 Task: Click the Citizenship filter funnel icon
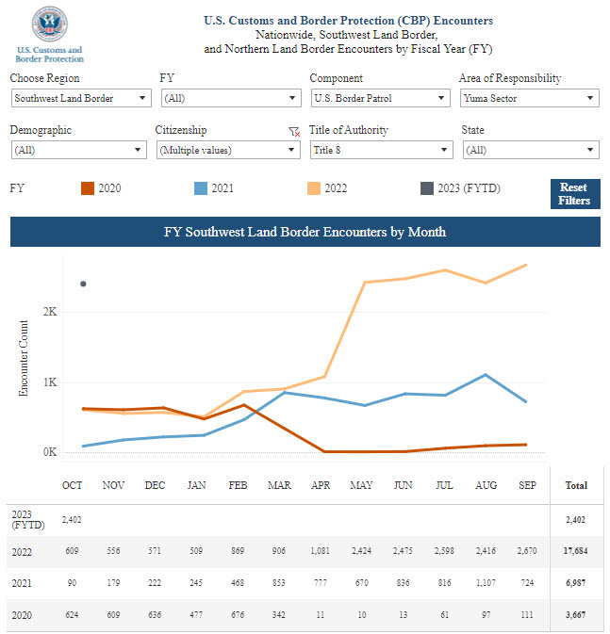293,133
